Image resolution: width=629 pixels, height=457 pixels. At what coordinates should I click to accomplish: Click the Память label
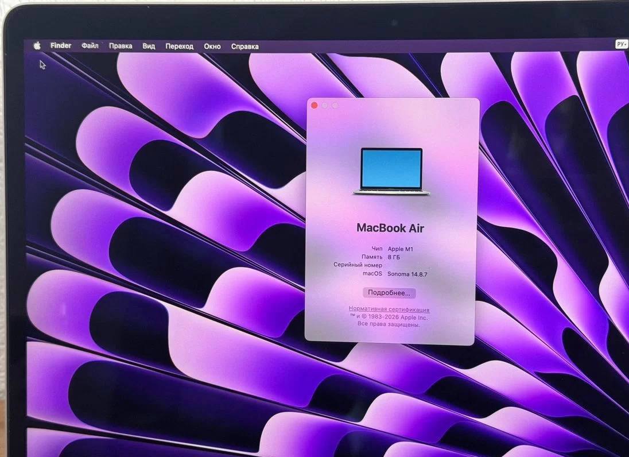tap(372, 257)
